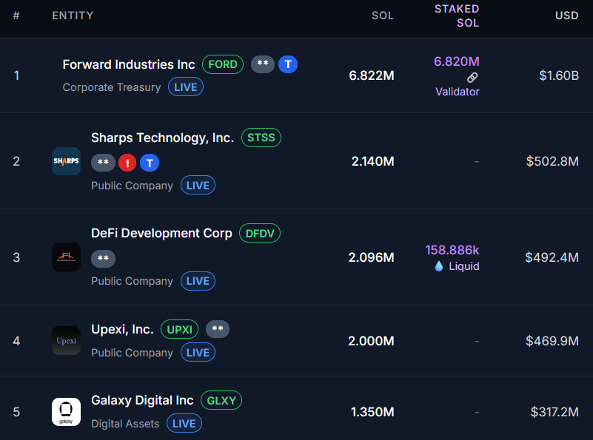Click the red warning icon for Sharps Technology
The width and height of the screenshot is (593, 440).
[127, 163]
